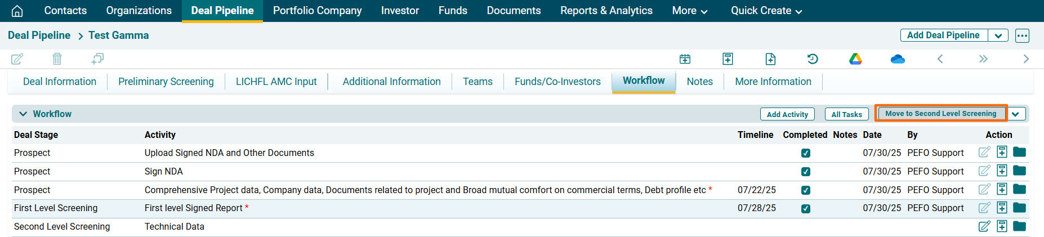Uncheck Completed for Sign NDA
Image resolution: width=1044 pixels, height=237 pixels.
(x=806, y=172)
